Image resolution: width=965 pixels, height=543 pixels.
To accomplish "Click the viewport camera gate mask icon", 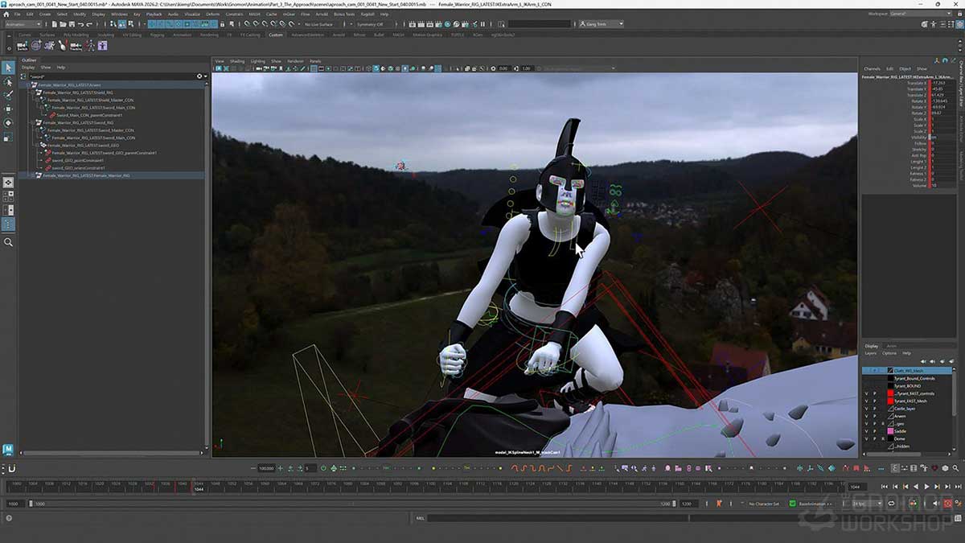I will tap(337, 70).
